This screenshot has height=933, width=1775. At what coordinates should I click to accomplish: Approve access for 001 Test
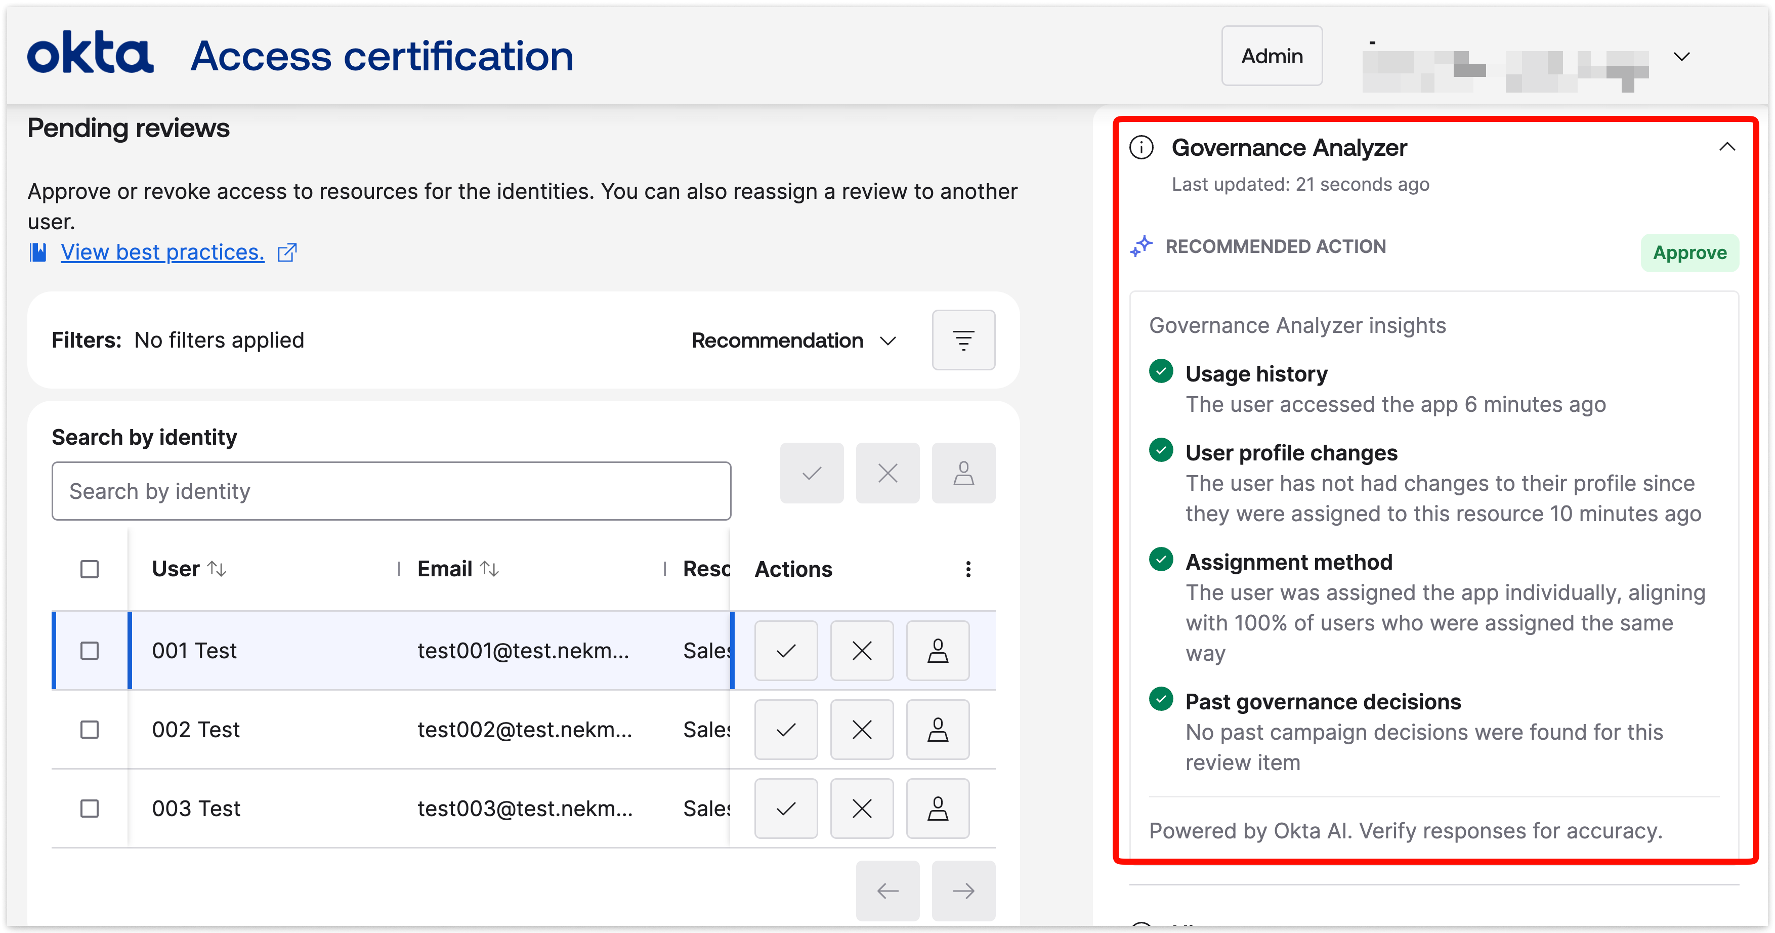[786, 651]
